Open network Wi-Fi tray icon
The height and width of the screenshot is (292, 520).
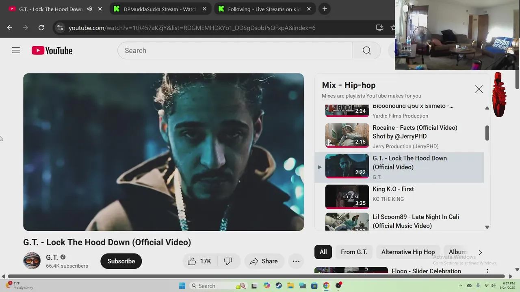487,286
